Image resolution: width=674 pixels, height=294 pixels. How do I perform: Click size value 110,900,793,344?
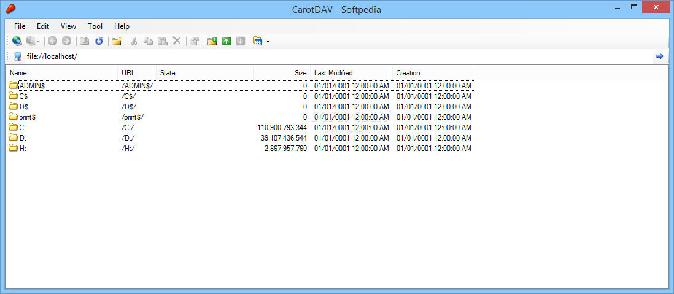tap(282, 128)
